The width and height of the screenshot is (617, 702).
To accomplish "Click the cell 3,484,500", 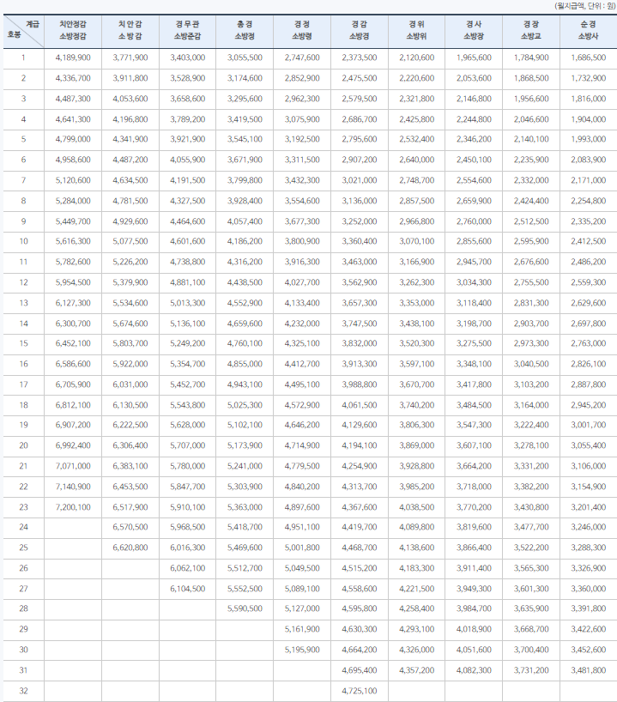I will click(475, 405).
